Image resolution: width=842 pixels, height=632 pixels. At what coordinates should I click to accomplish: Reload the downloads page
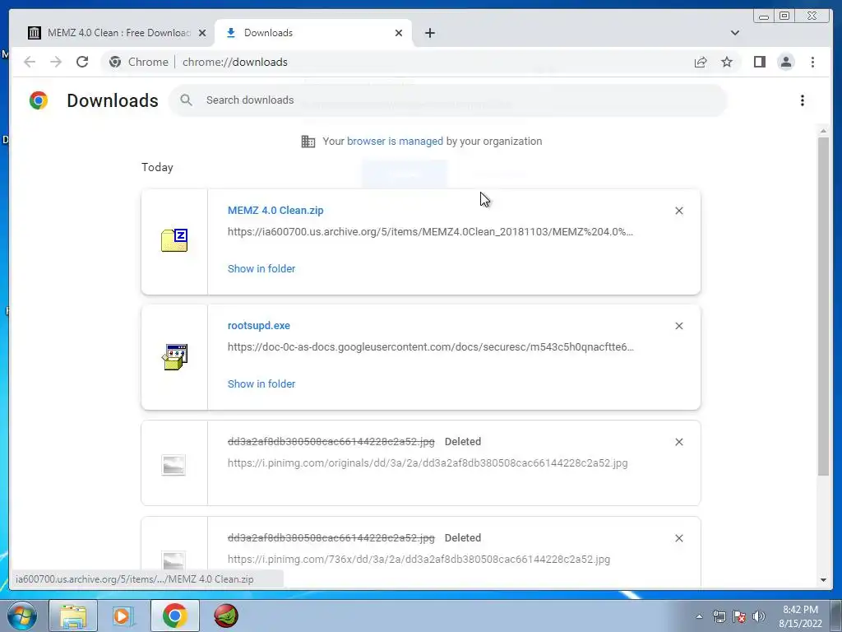coord(82,62)
